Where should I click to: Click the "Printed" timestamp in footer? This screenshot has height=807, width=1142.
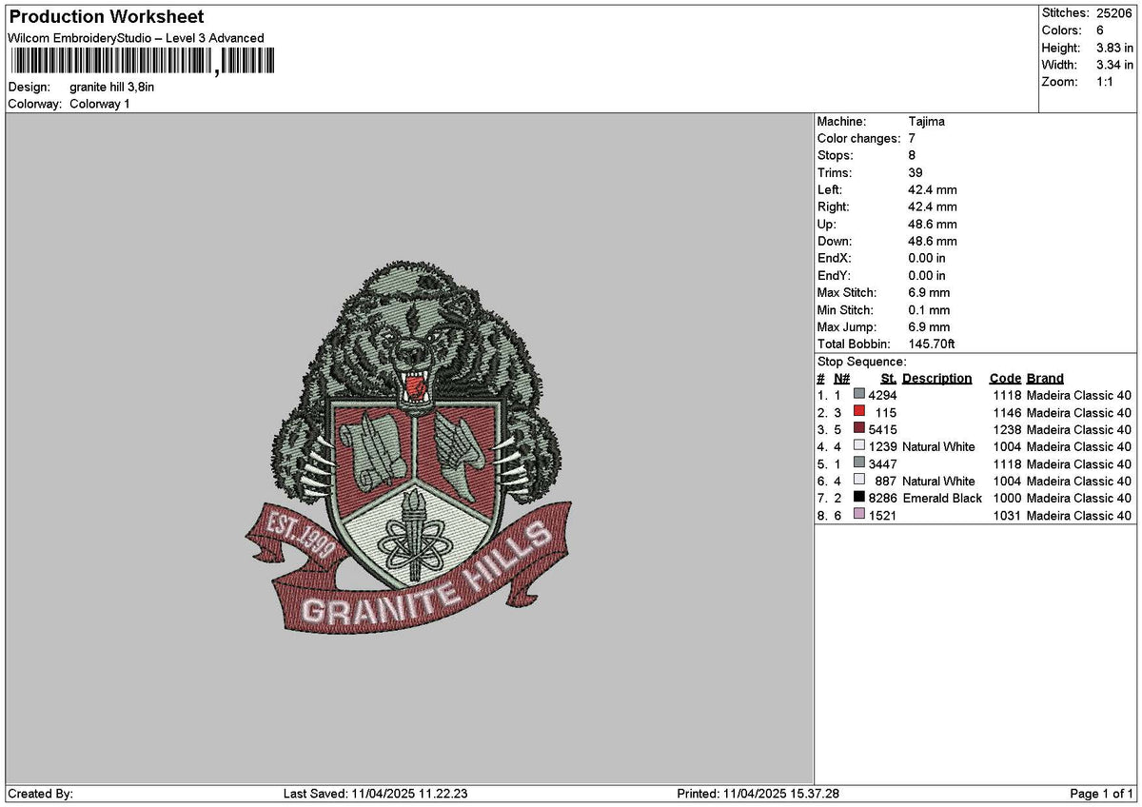pyautogui.click(x=758, y=794)
